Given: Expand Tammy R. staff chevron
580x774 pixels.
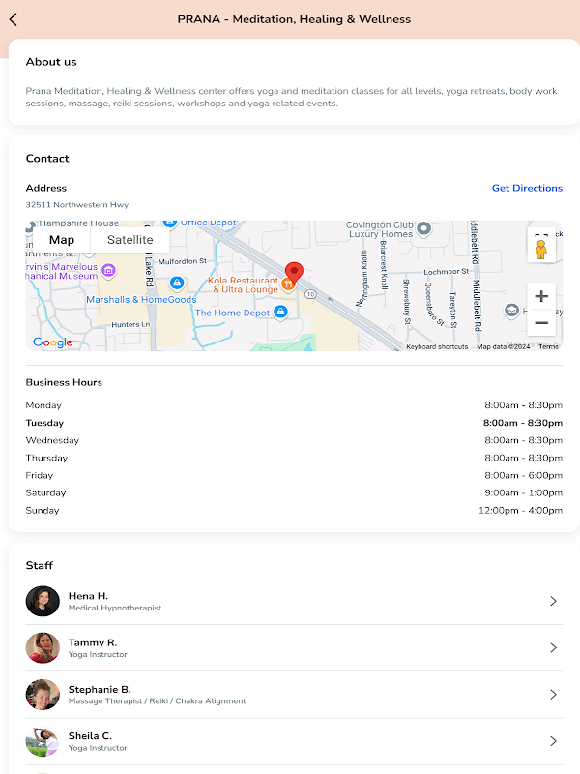Looking at the screenshot, I should coord(553,647).
